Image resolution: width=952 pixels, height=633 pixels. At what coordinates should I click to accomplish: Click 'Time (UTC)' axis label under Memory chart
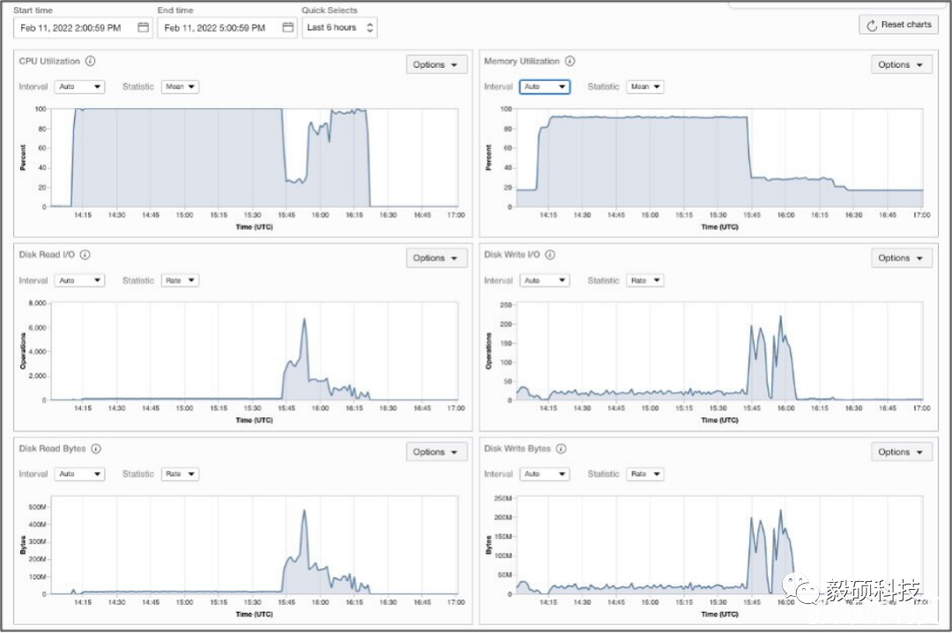[719, 227]
